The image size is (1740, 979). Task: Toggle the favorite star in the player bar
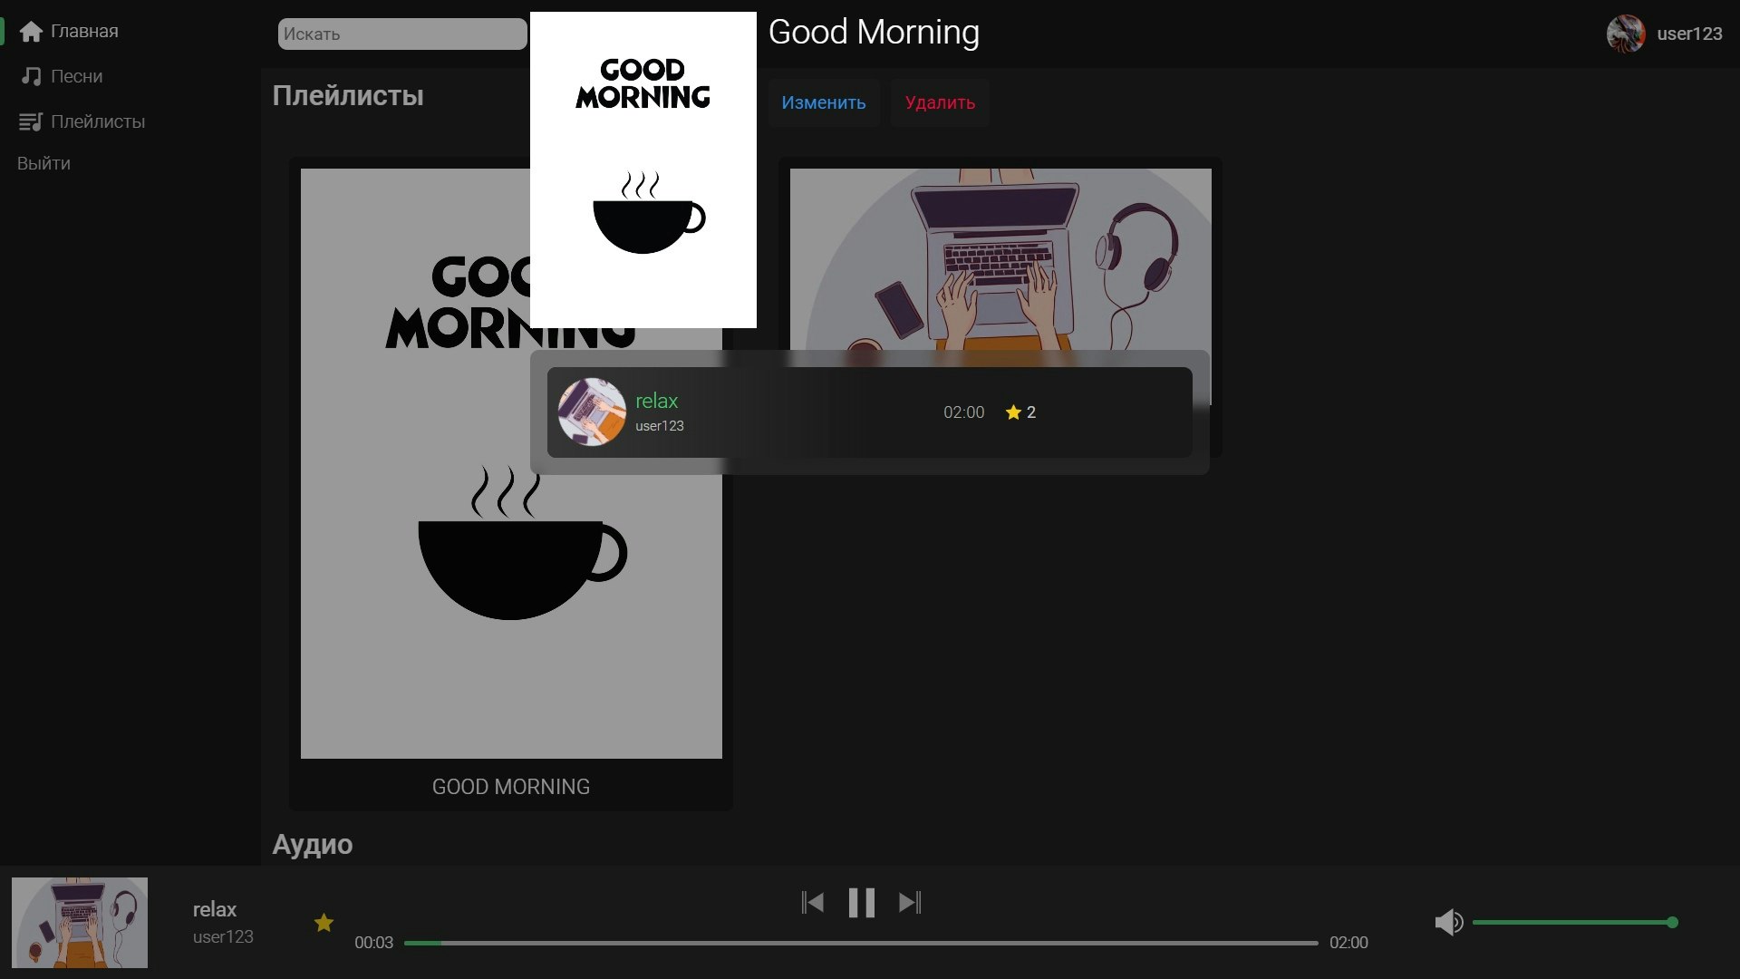click(x=324, y=923)
